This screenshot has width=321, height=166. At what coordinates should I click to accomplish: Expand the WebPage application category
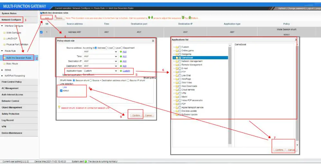tap(174, 79)
